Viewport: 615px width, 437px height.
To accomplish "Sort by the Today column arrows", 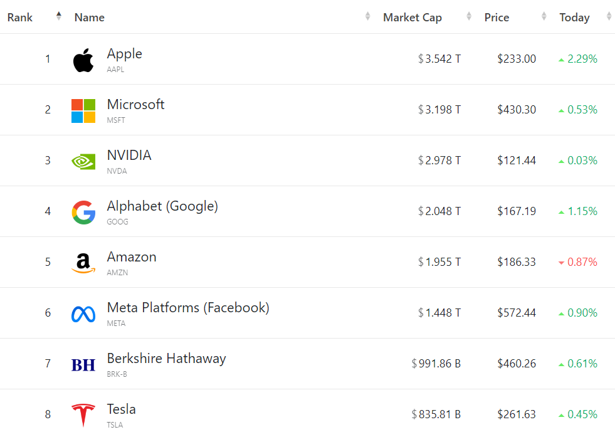I will pos(609,16).
